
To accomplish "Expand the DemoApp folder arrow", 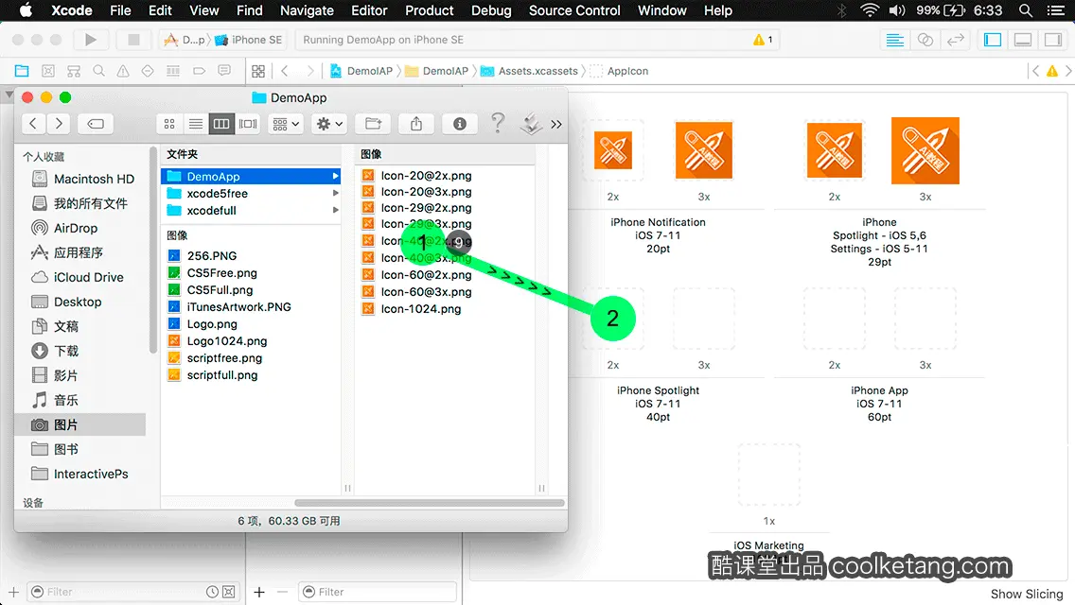I will coord(335,176).
